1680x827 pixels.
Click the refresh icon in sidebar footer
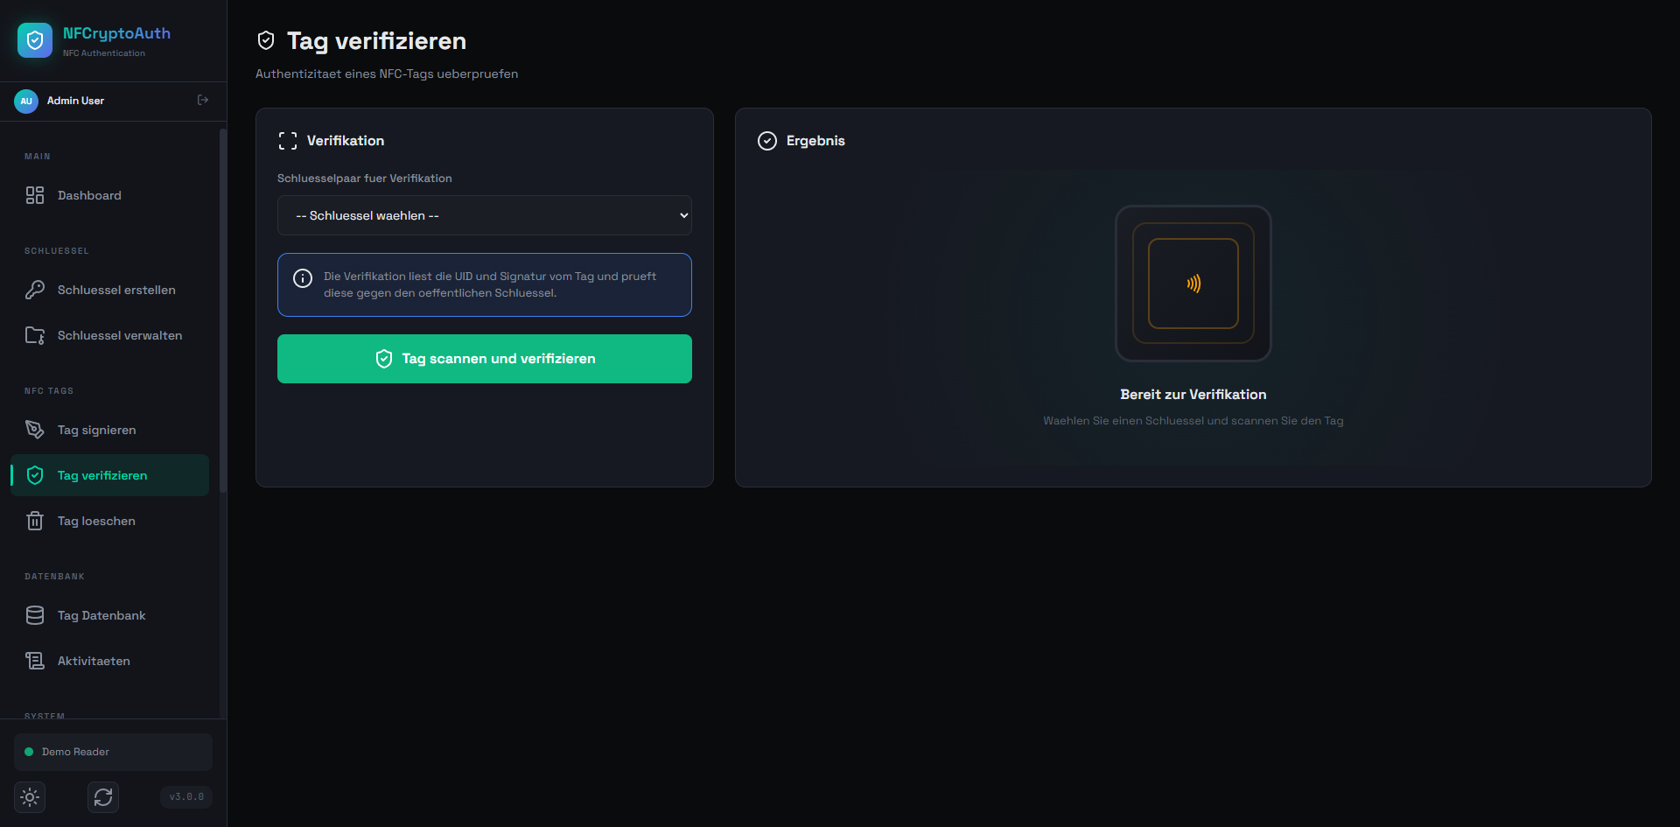(103, 797)
